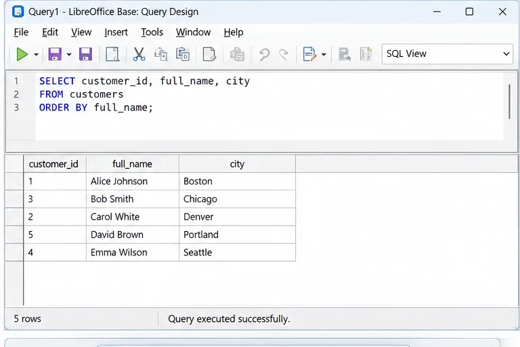The height and width of the screenshot is (347, 520).
Task: Click inside the SQL editor on the FROM customers line
Action: (x=81, y=94)
